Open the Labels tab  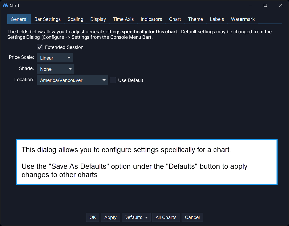(x=217, y=19)
